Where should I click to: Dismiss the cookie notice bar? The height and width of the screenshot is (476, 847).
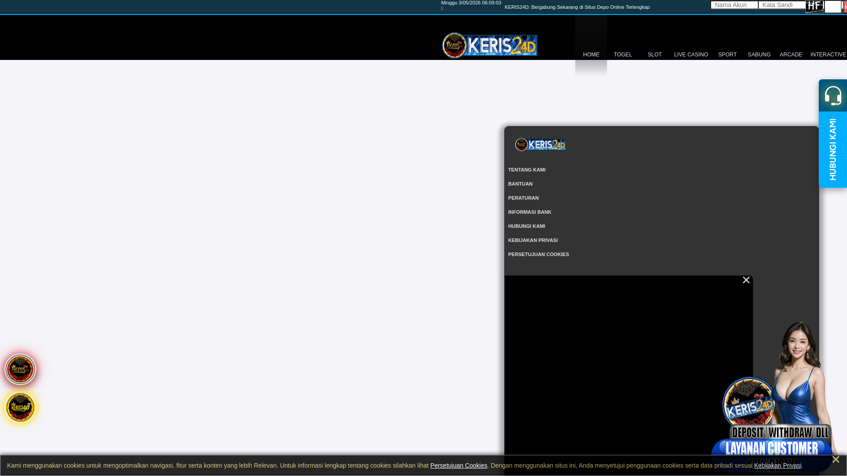pyautogui.click(x=835, y=459)
